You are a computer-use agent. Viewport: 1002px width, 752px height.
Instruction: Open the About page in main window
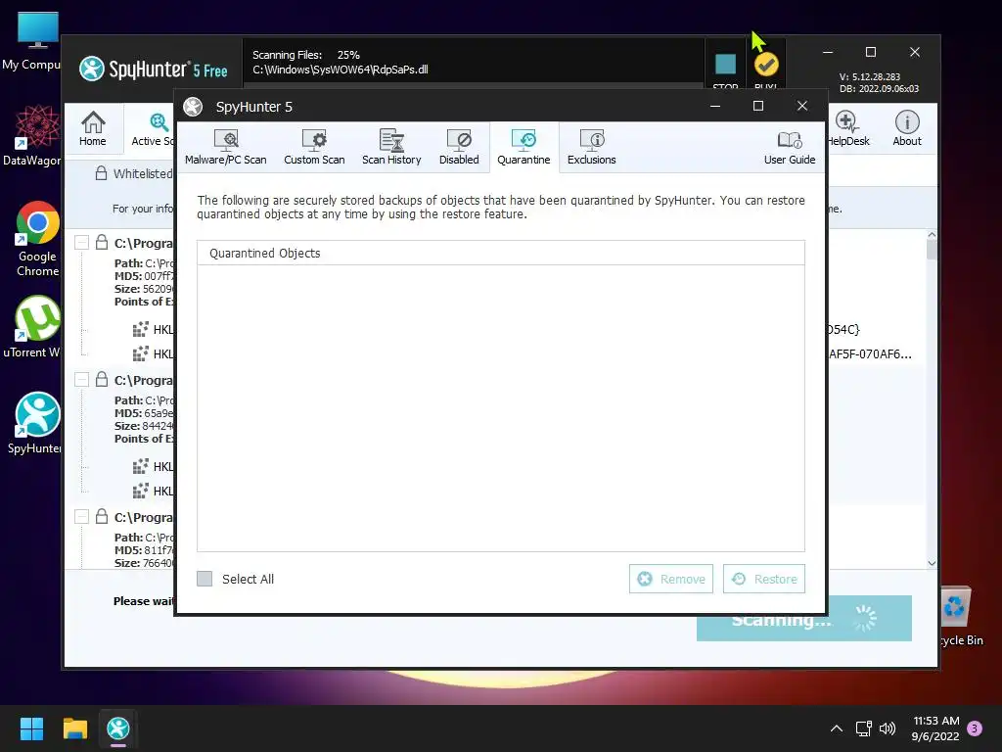coord(907,128)
